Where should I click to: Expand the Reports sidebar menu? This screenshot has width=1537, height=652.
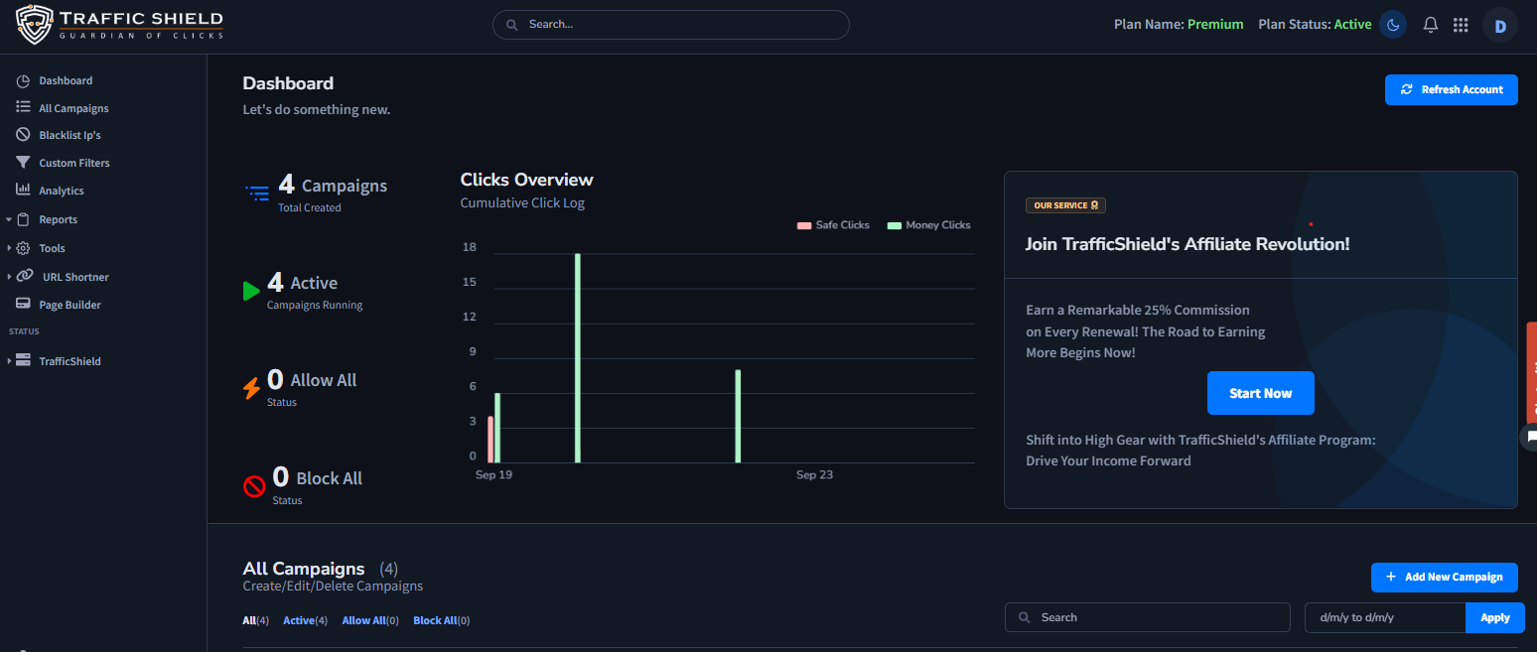click(x=58, y=219)
